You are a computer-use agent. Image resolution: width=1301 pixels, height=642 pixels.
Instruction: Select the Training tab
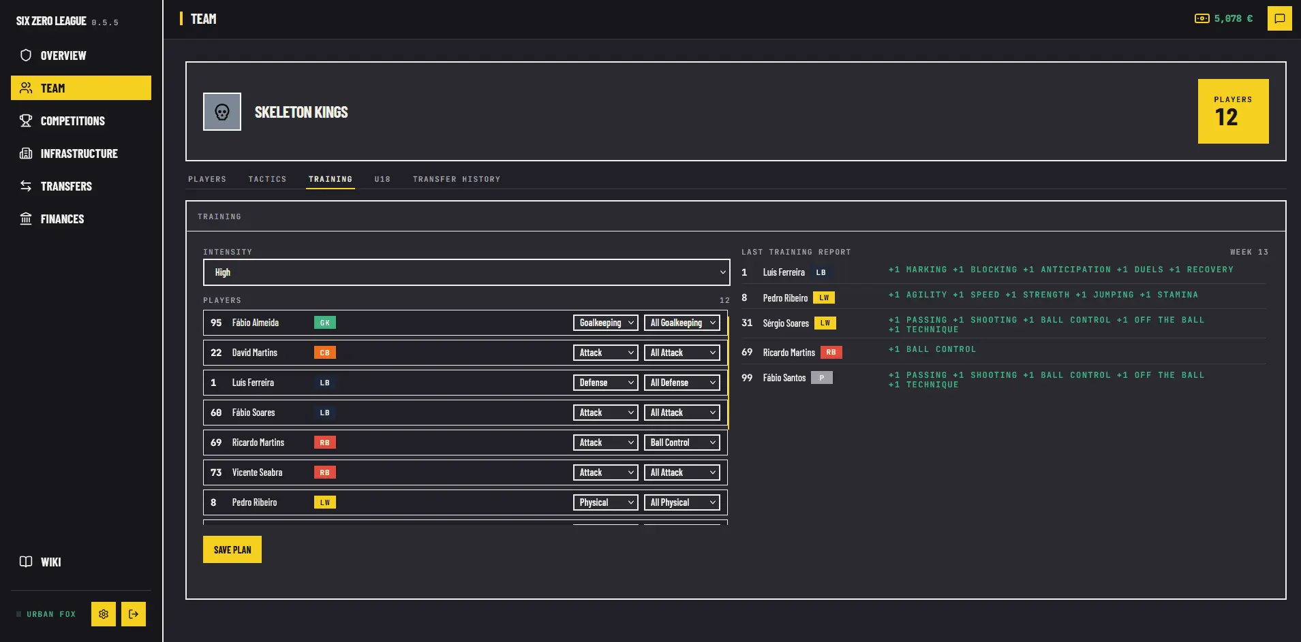pyautogui.click(x=331, y=179)
